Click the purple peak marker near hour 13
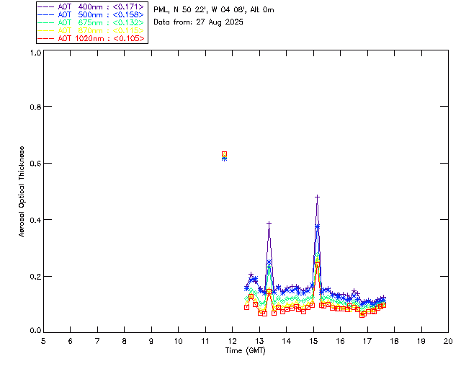461x369 pixels. tap(269, 224)
